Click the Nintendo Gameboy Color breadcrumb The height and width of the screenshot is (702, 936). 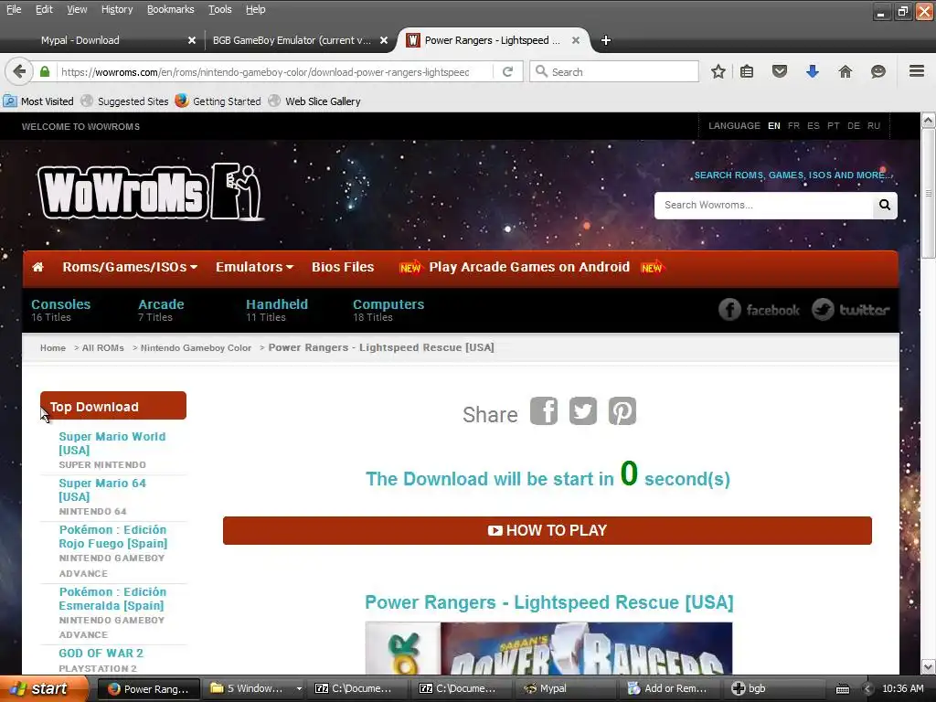pos(196,348)
